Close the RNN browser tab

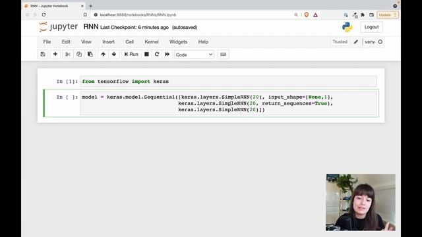tap(82, 6)
